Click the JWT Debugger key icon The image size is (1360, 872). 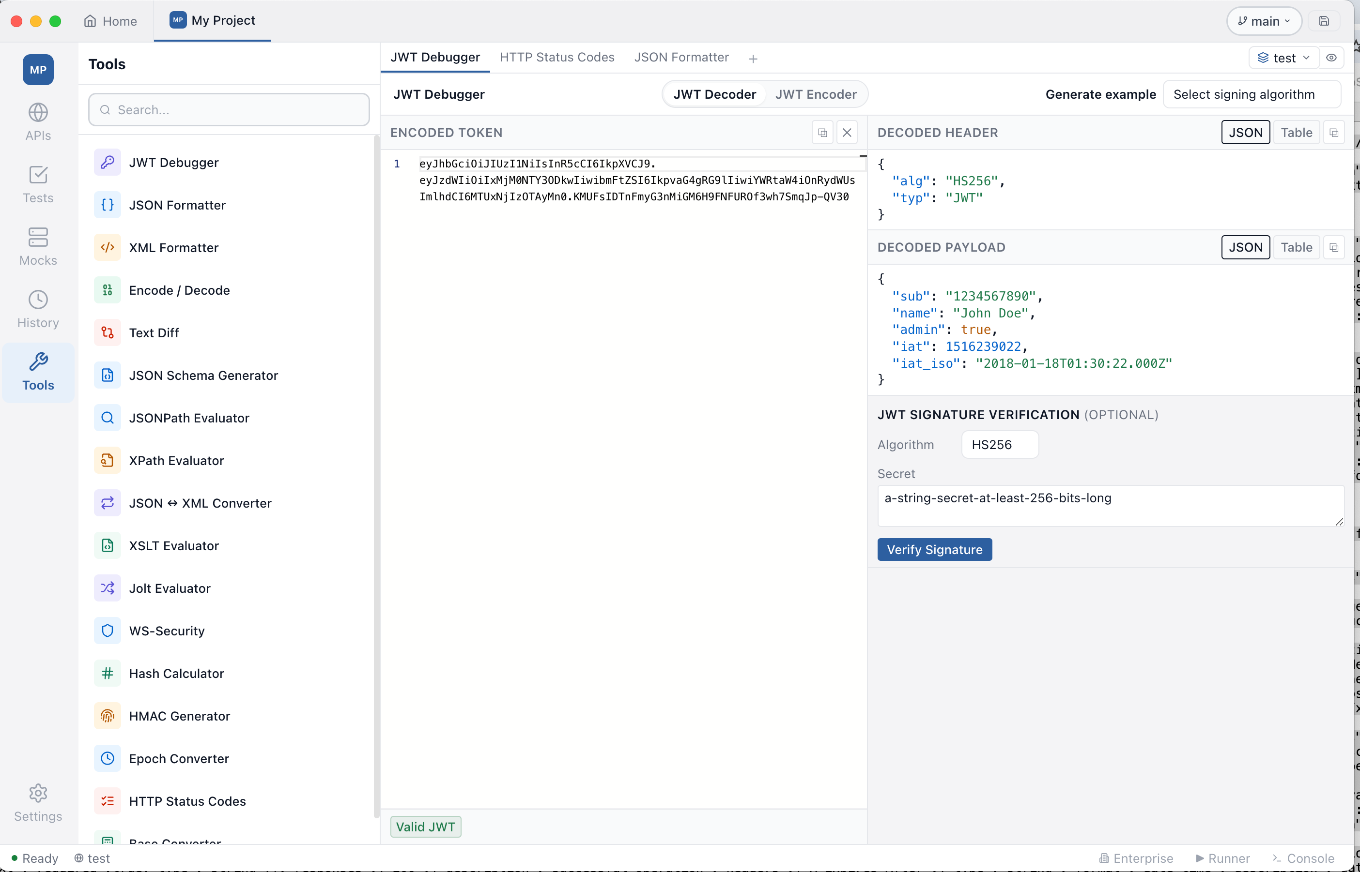(107, 163)
